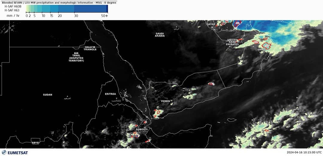
Task: Select the 30 mm/hr mark on legend
Action: [76, 16]
